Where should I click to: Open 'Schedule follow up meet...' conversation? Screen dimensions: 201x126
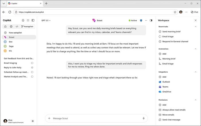pos(17,72)
